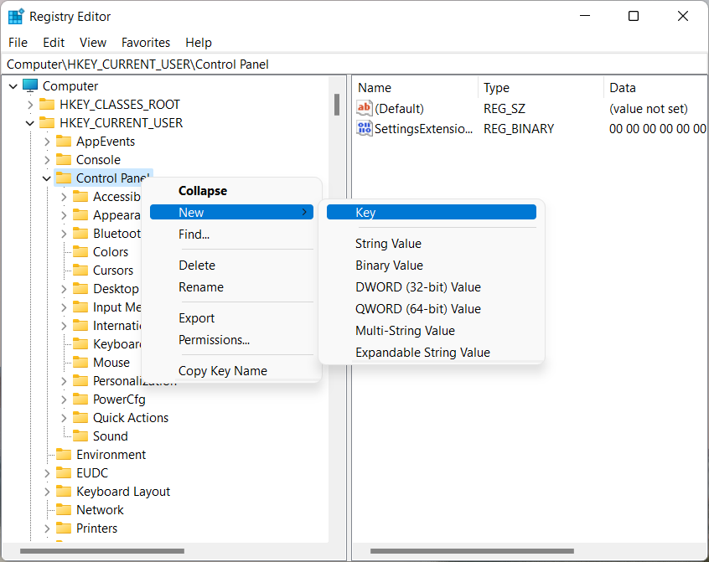Open the Edit menu
Viewport: 709px width, 562px height.
(54, 43)
